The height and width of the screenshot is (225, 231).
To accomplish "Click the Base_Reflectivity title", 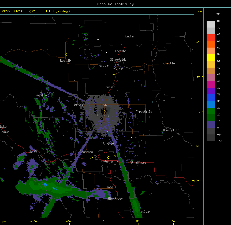I will point(115,4).
